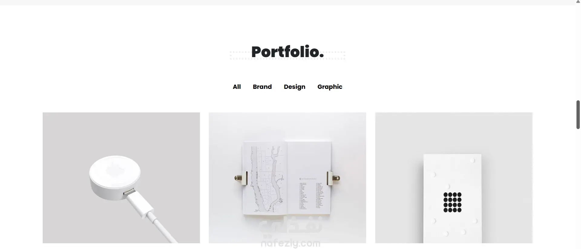The width and height of the screenshot is (581, 249).
Task: Click the right brass clip on booklet
Action: 333,178
